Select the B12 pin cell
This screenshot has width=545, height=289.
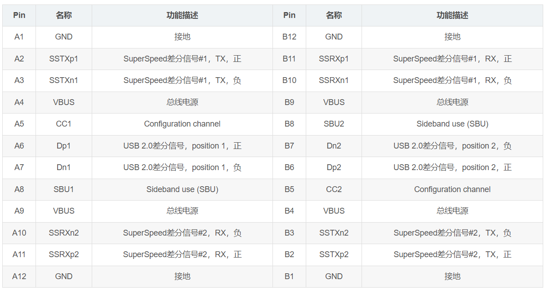pyautogui.click(x=289, y=37)
